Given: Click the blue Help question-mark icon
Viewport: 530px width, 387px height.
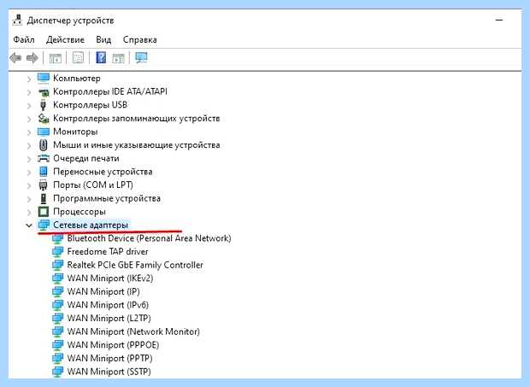Looking at the screenshot, I should pos(101,58).
